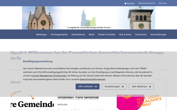Click Alle ablehnen consent button
Image resolution: width=177 pixels, height=110 pixels.
coord(141,87)
